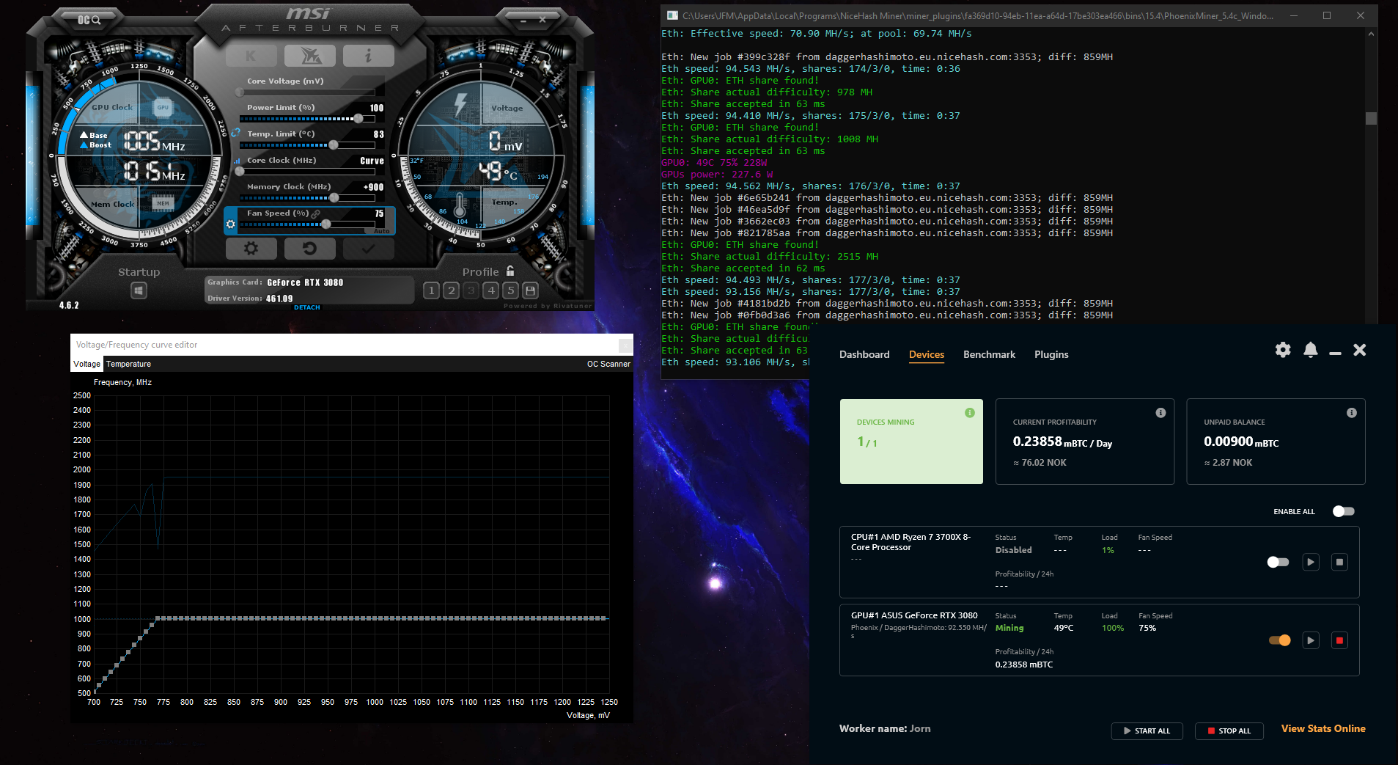1398x765 pixels.
Task: Unlock the Afterburner profile lock
Action: click(510, 271)
